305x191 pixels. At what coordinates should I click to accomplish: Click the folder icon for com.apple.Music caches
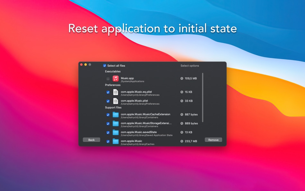pyautogui.click(x=116, y=141)
